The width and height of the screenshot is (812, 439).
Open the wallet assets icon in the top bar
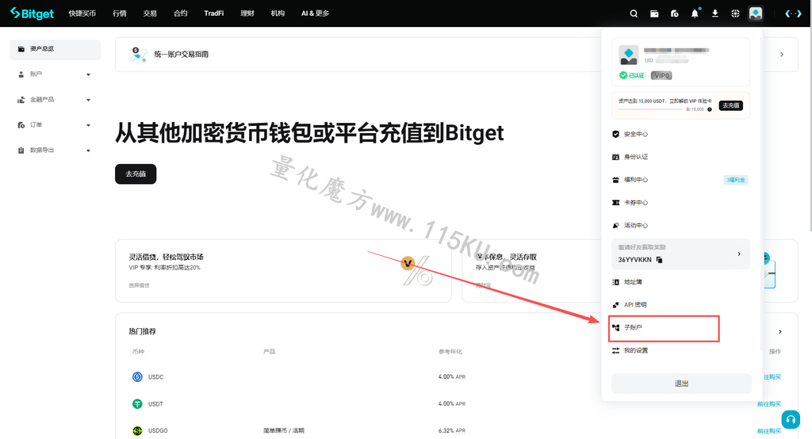(x=654, y=13)
